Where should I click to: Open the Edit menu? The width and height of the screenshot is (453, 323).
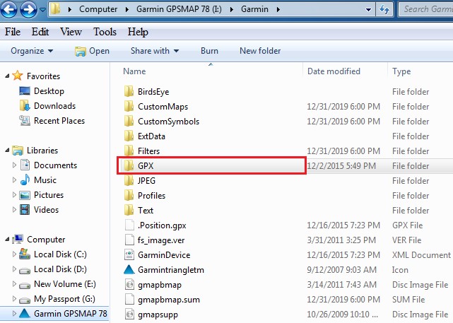click(x=40, y=32)
